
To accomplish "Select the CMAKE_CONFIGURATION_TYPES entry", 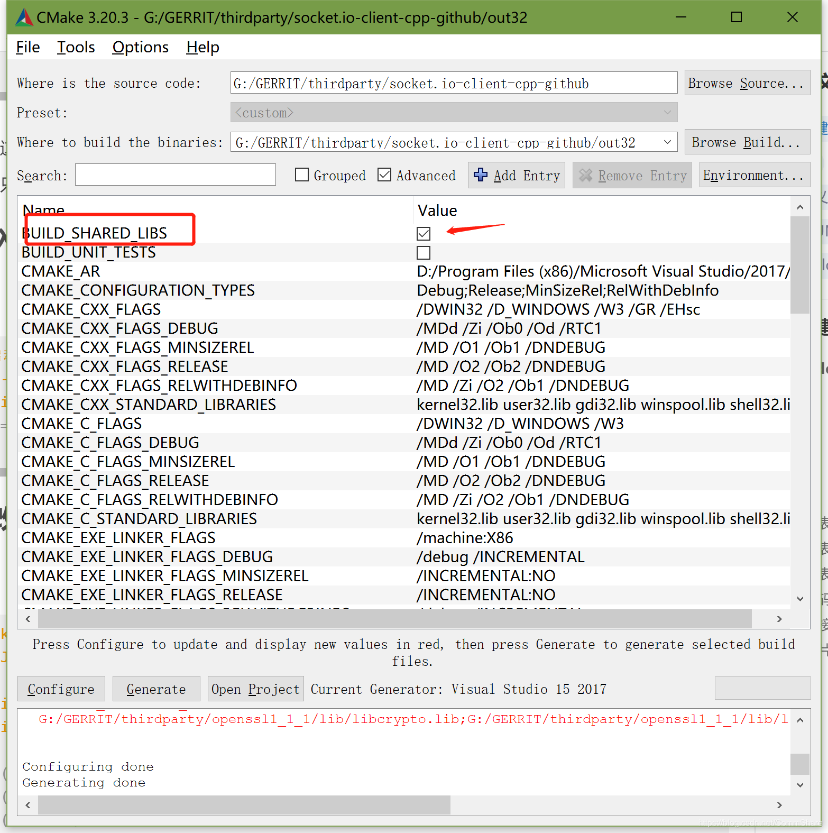I will tap(138, 290).
